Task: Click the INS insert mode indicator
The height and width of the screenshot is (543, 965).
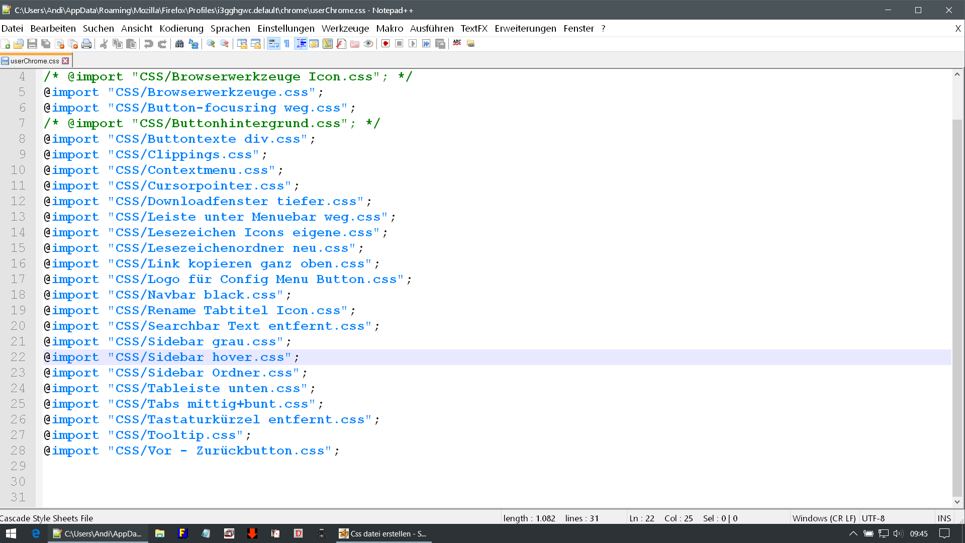Action: pyautogui.click(x=944, y=518)
